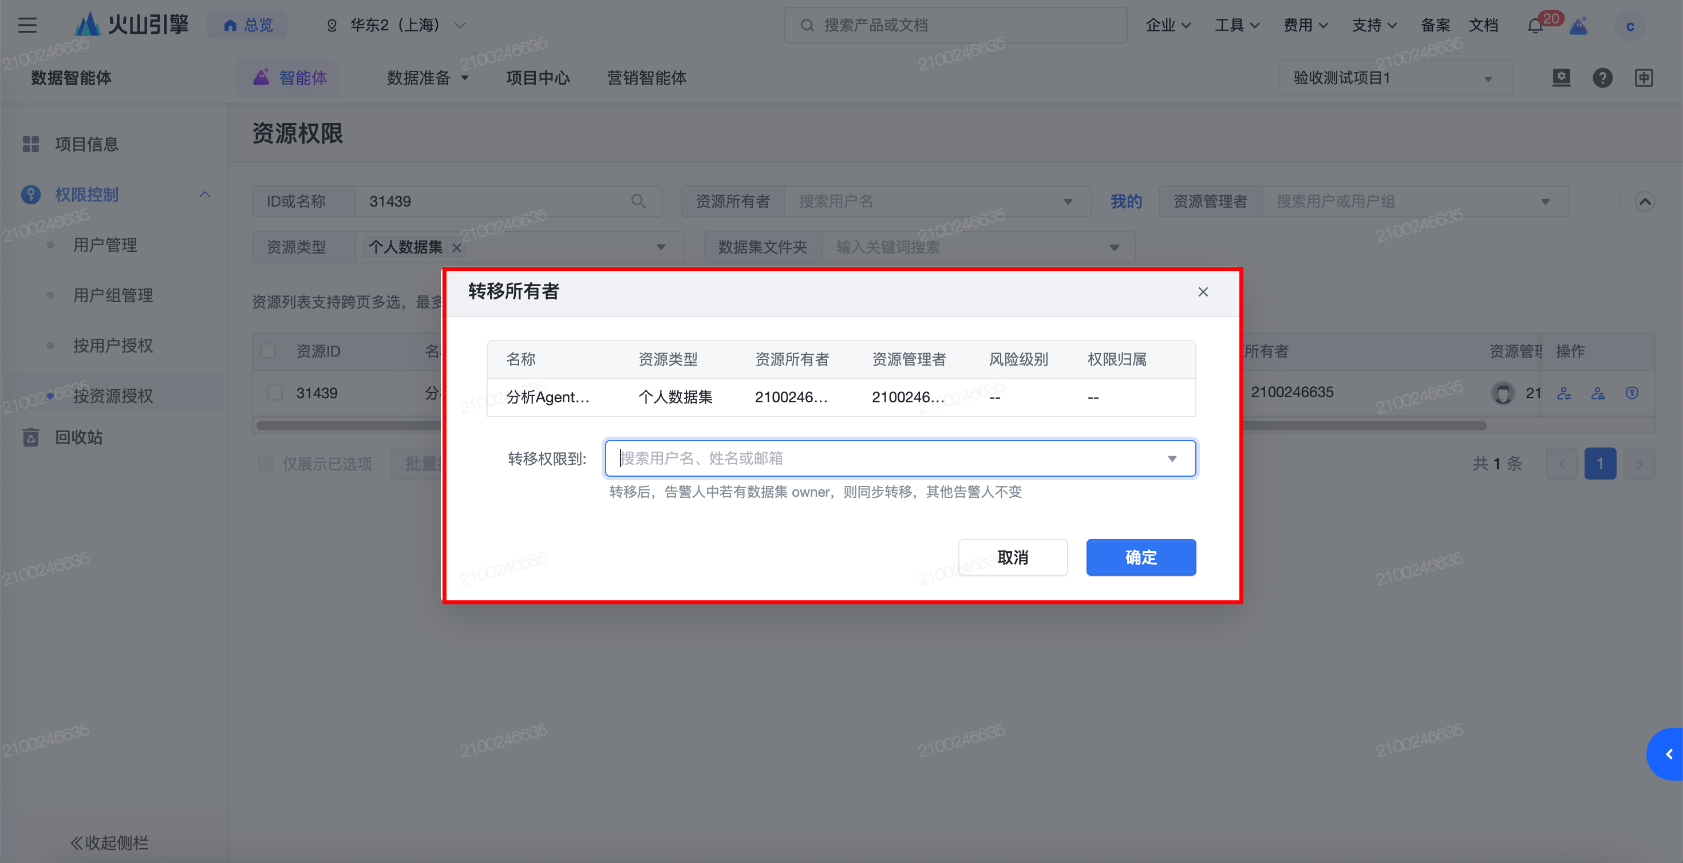
Task: Click the shield permission icon in row
Action: (1631, 393)
